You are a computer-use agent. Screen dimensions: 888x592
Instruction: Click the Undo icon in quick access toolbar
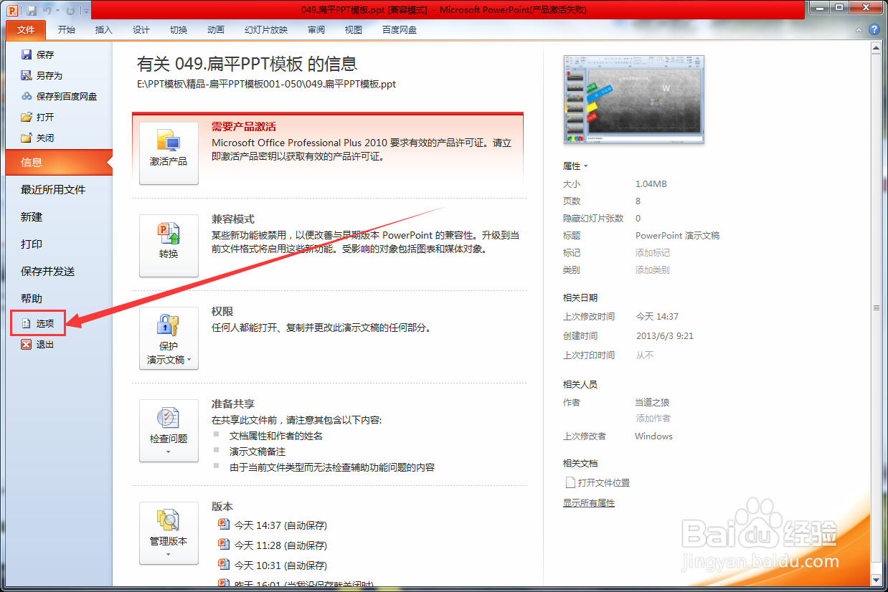point(47,11)
